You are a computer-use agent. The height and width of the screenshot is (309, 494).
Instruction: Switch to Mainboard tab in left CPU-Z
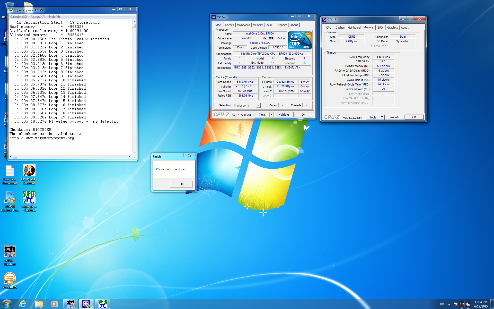coord(243,25)
